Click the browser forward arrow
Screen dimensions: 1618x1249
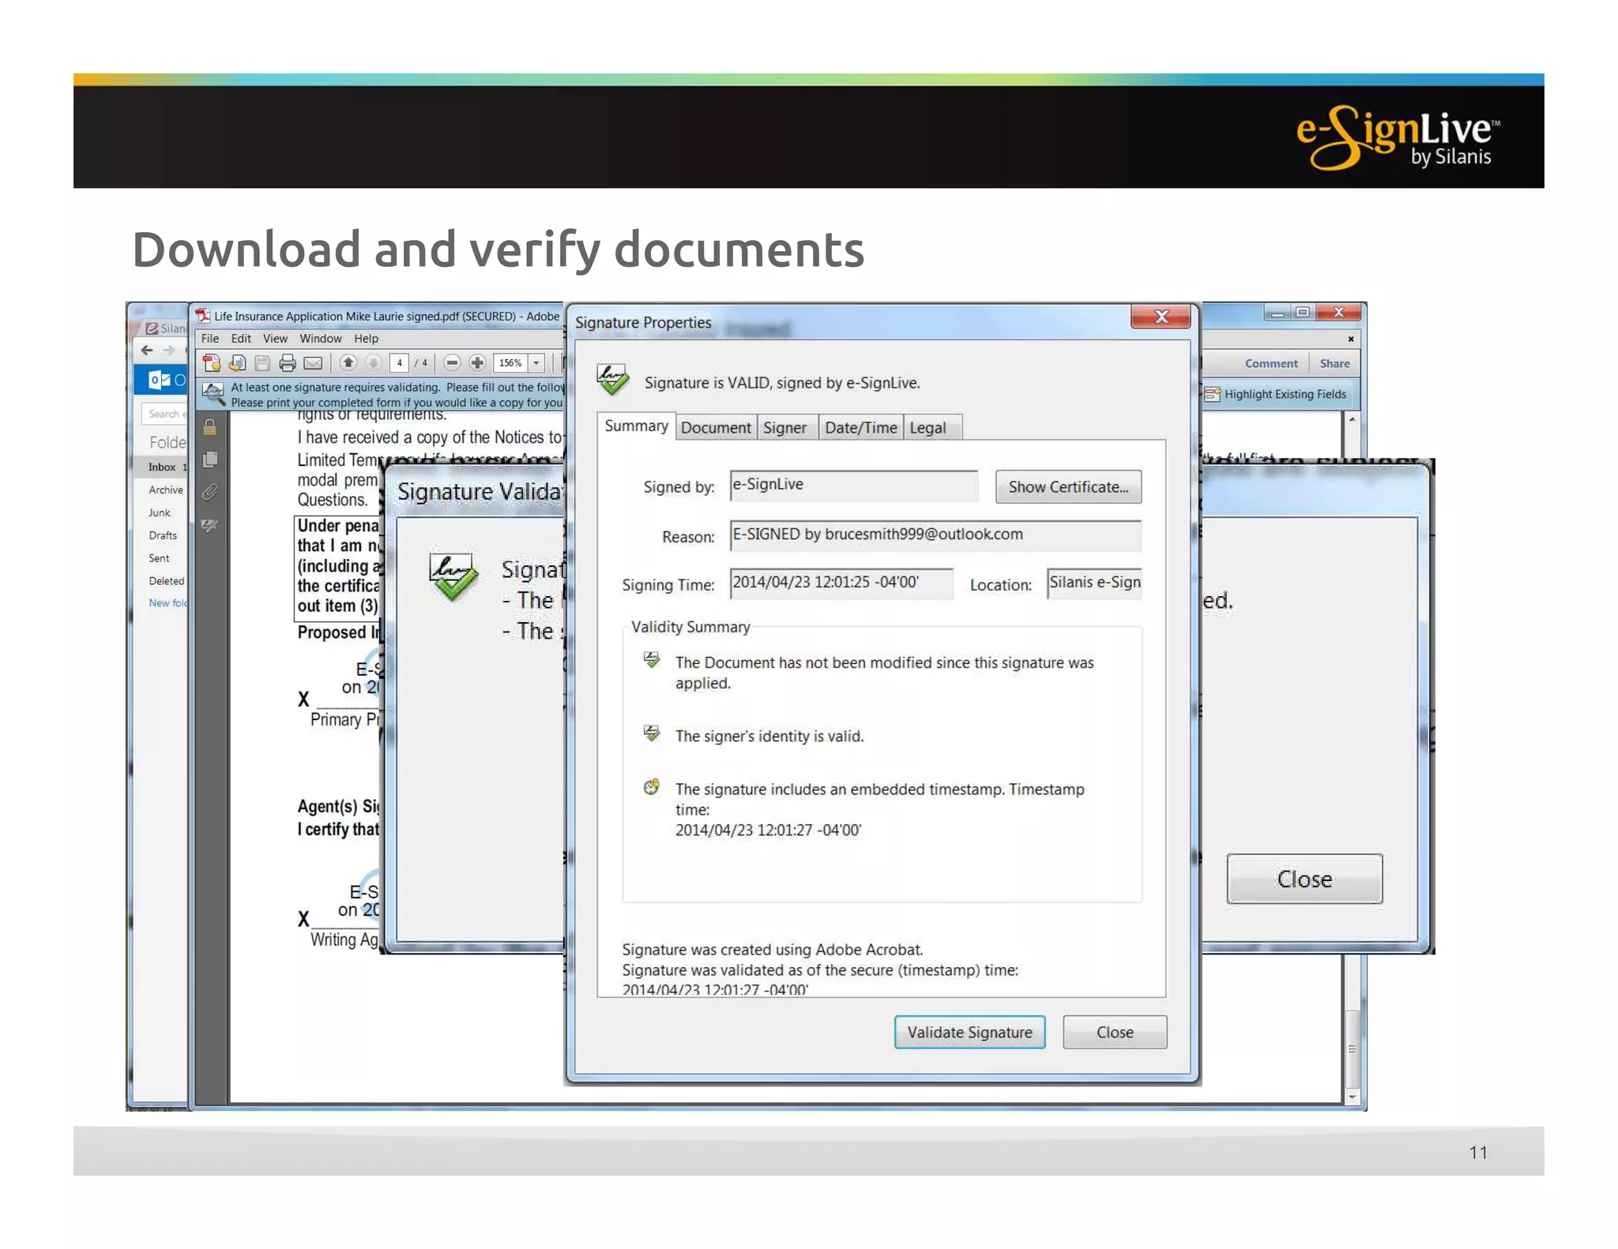coord(168,350)
